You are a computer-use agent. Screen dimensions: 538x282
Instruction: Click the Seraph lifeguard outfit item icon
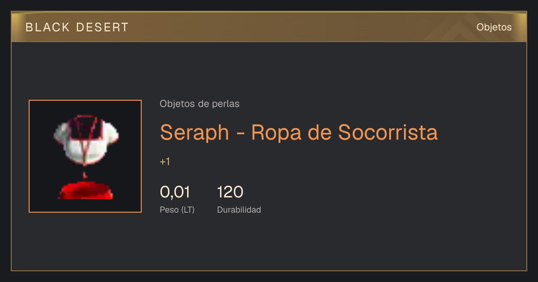click(x=85, y=156)
